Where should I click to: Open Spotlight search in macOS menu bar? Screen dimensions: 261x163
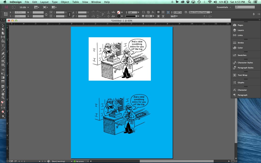(x=249, y=2)
